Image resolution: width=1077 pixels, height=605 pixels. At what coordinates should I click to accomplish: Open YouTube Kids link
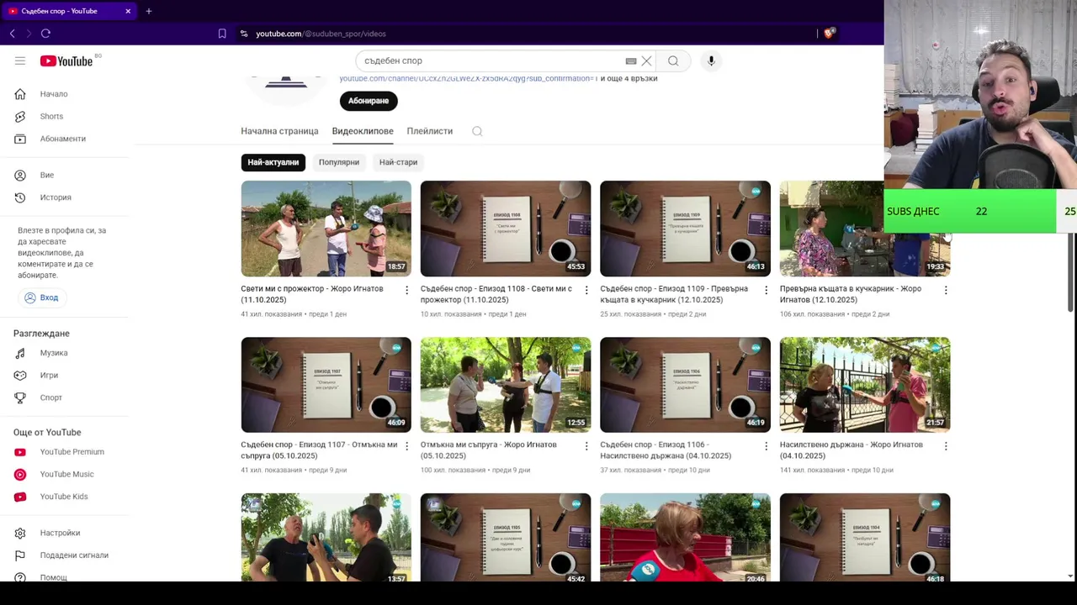(66, 497)
